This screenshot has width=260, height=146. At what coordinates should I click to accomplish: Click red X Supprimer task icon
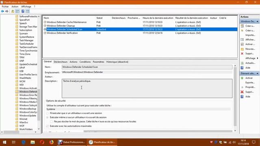pos(242,92)
